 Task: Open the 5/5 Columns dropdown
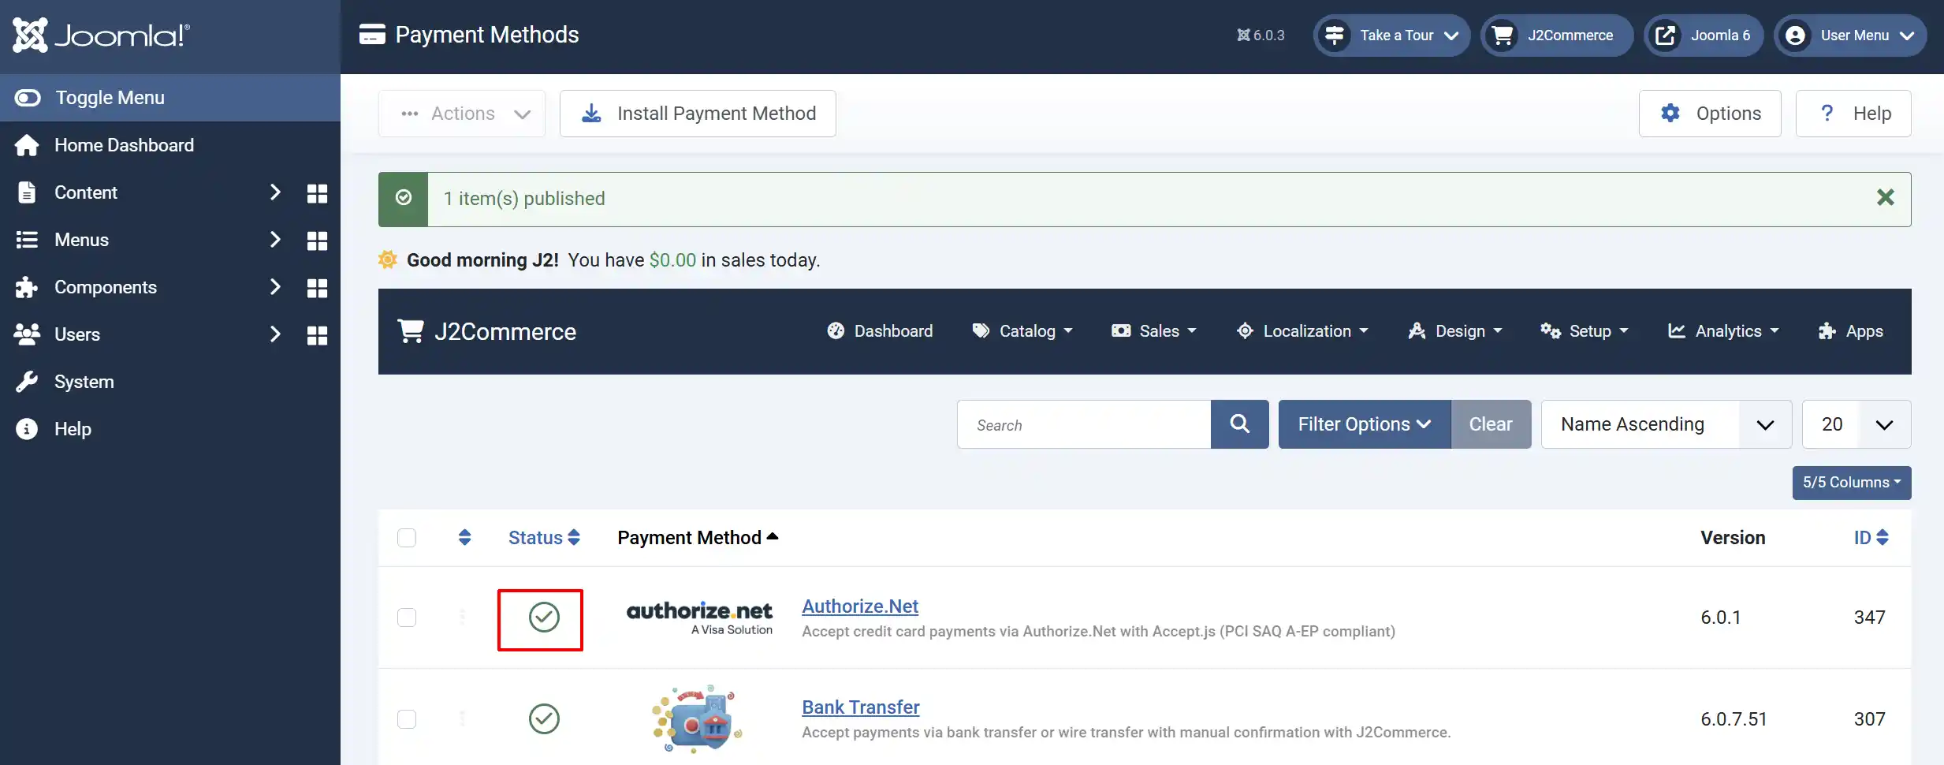[x=1852, y=483]
